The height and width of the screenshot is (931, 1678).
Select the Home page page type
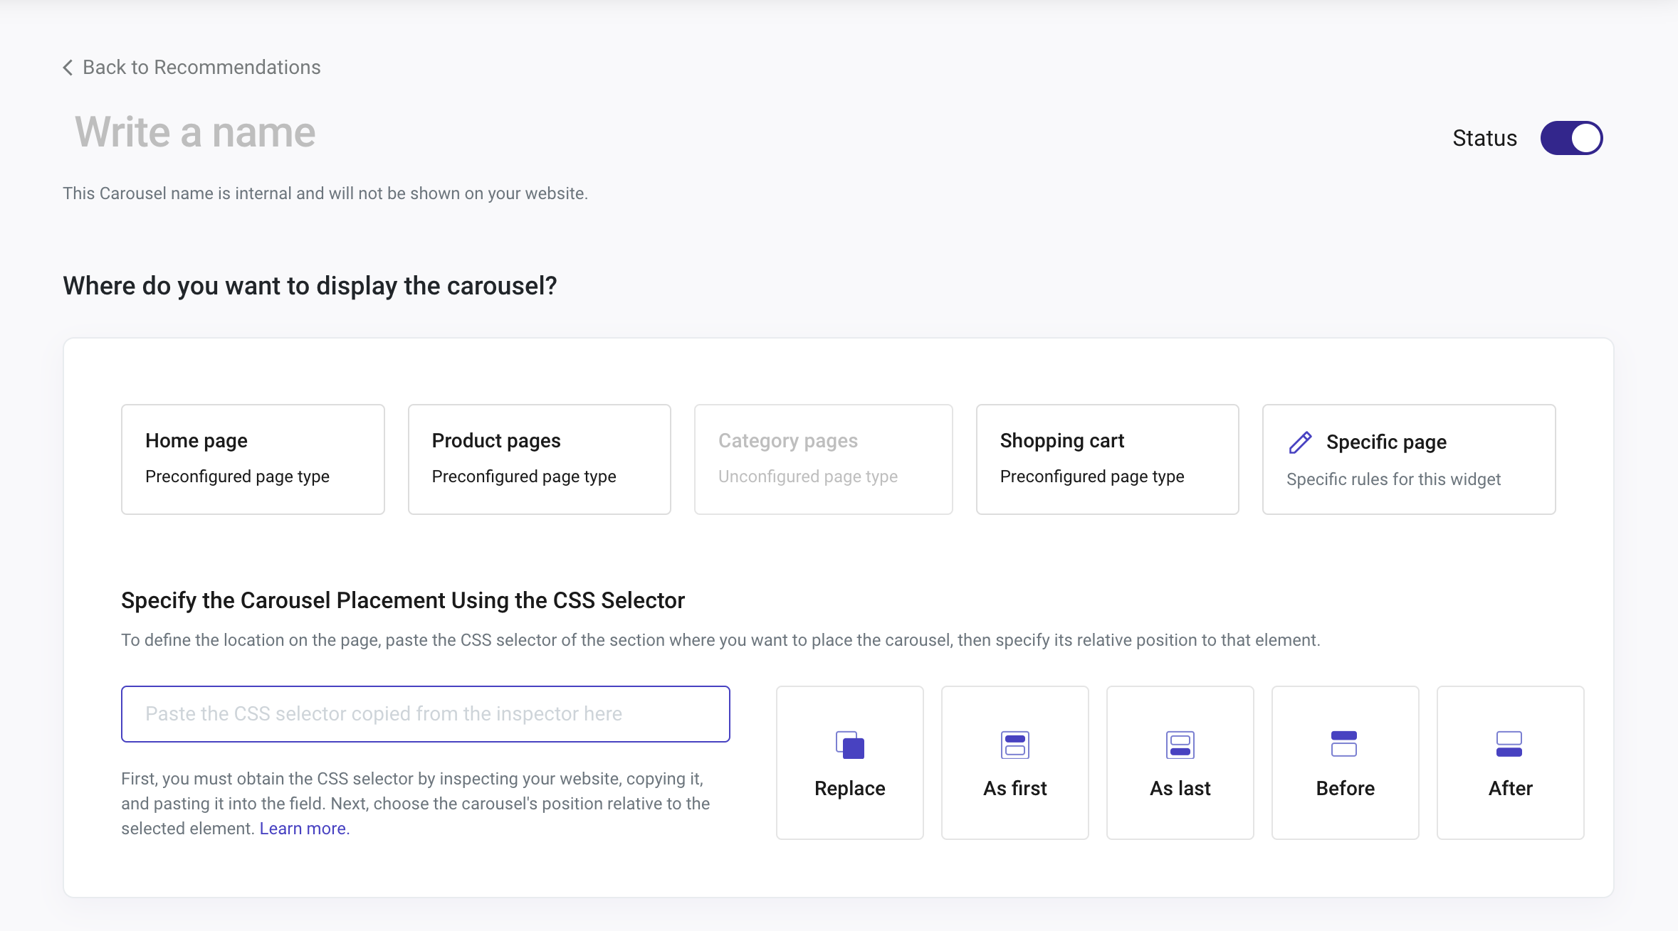coord(253,459)
